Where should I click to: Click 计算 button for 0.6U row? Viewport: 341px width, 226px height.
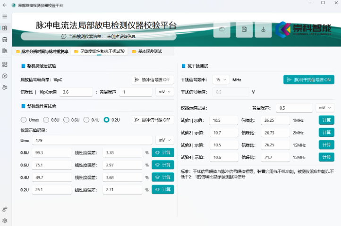pos(163,165)
